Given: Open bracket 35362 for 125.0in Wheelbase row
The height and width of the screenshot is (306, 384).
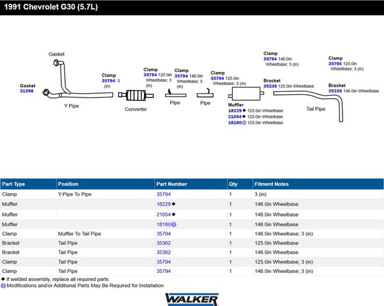Looking at the screenshot, I should pos(163,243).
